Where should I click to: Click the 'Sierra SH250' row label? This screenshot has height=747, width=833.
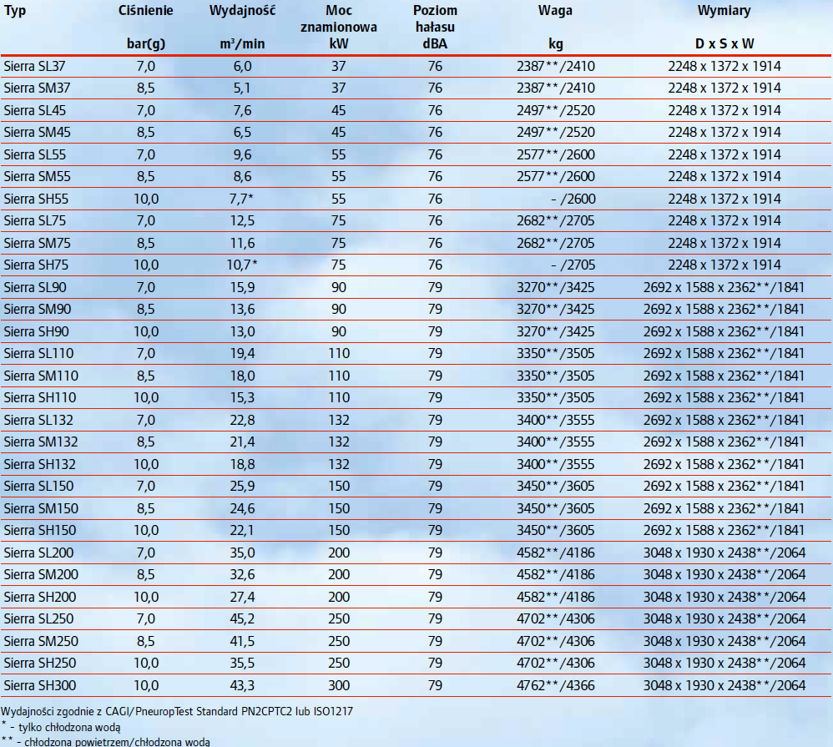point(40,663)
